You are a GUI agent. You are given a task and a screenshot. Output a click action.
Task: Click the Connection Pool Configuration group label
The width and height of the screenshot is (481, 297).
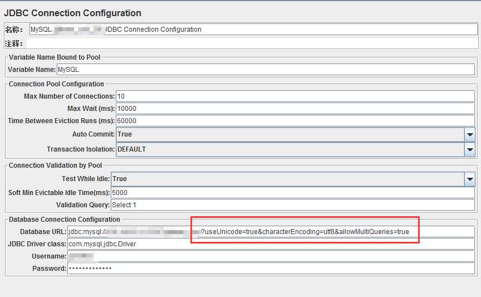(56, 84)
